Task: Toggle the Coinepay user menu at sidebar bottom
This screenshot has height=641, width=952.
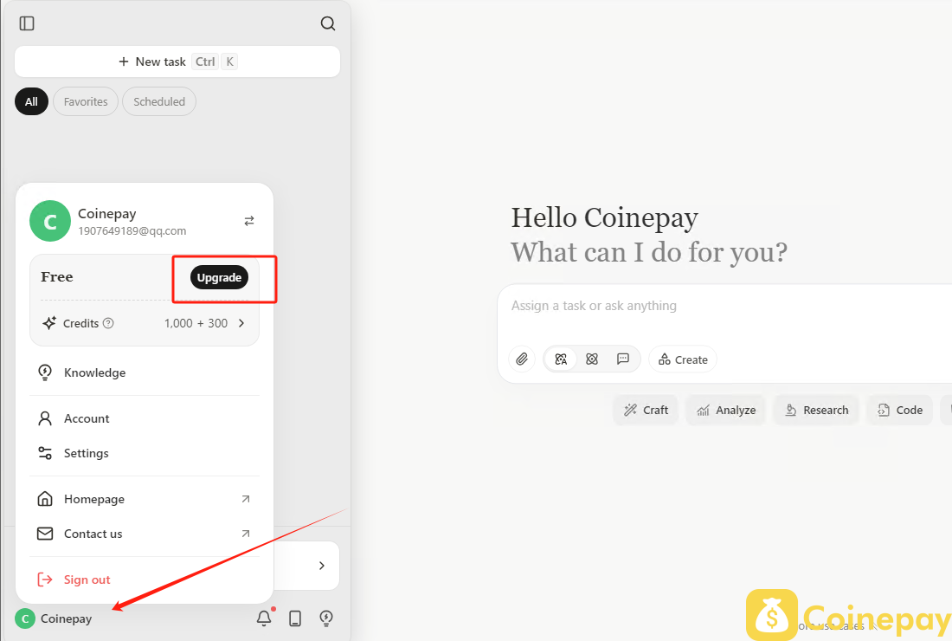Action: pyautogui.click(x=54, y=618)
